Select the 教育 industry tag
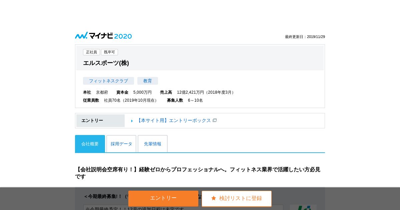The height and width of the screenshot is (210, 400). 148,81
